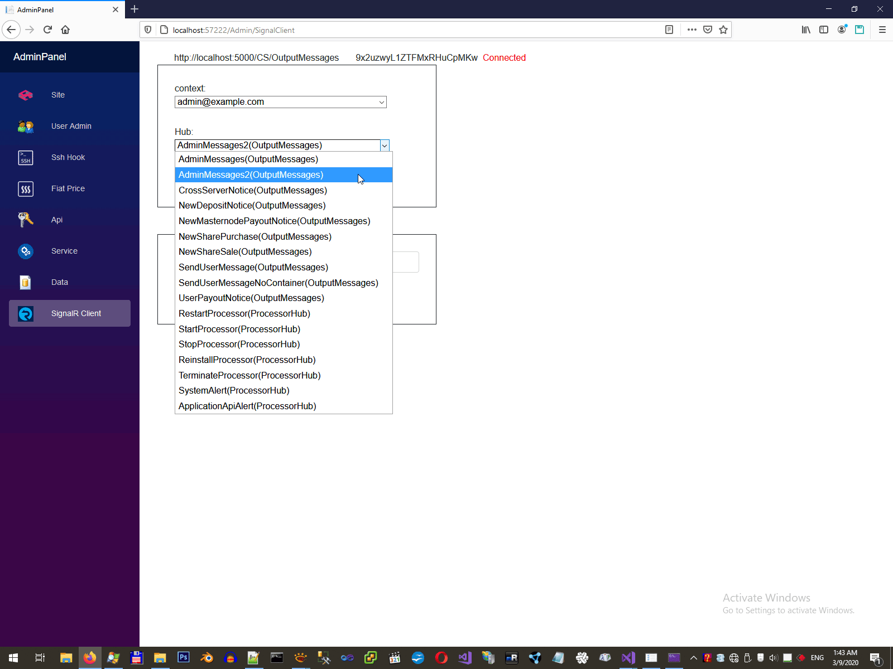Choose SystemAlert(ProcessorHub)
893x669 pixels.
(x=284, y=391)
